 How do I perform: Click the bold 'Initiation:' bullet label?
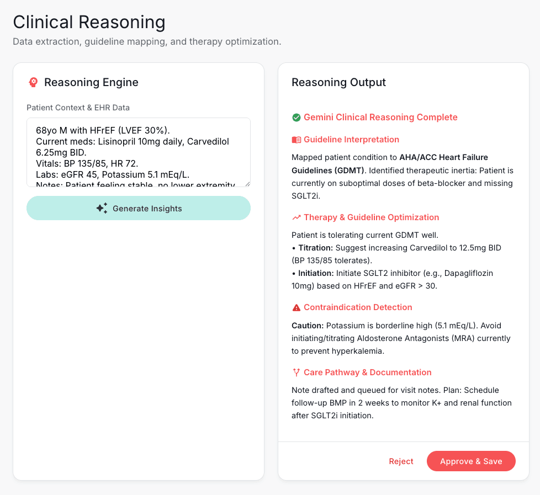(316, 273)
